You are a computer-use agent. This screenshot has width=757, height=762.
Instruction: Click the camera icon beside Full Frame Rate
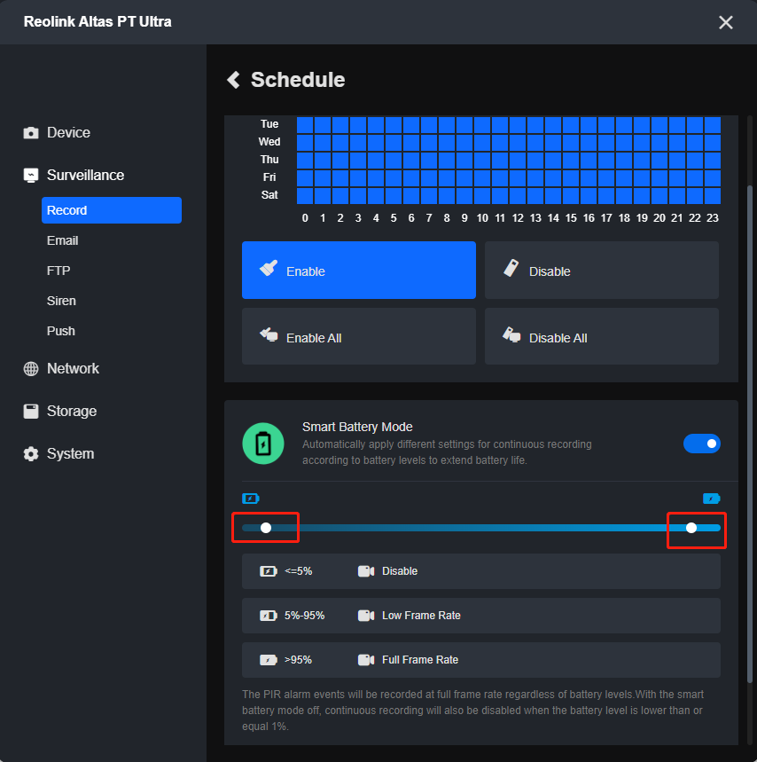click(366, 660)
